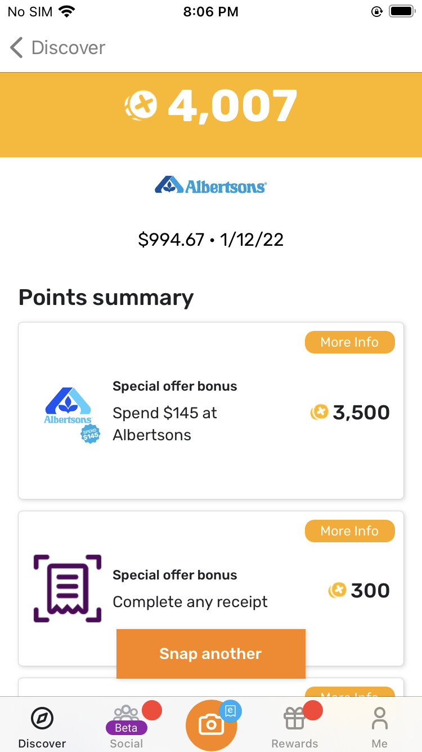Open the Complete any receipt card

[x=211, y=589]
